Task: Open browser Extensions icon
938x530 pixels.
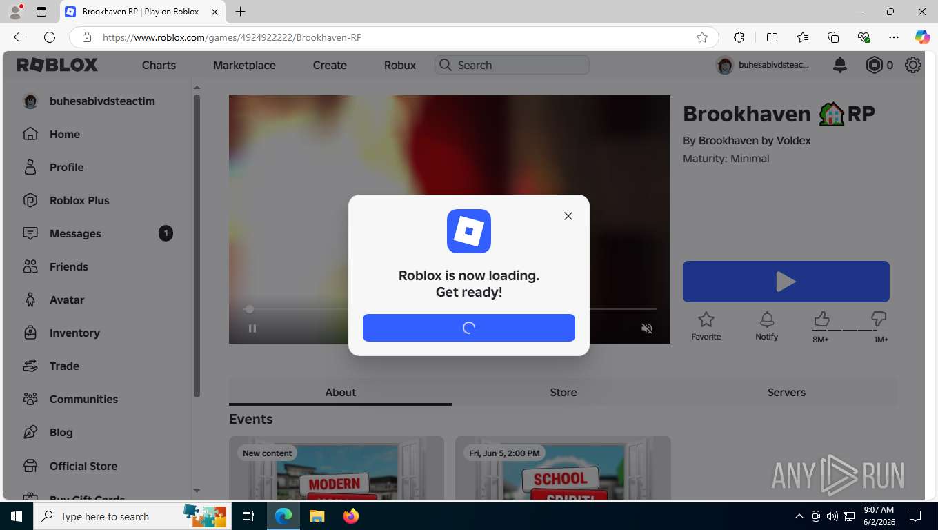Action: (x=739, y=37)
